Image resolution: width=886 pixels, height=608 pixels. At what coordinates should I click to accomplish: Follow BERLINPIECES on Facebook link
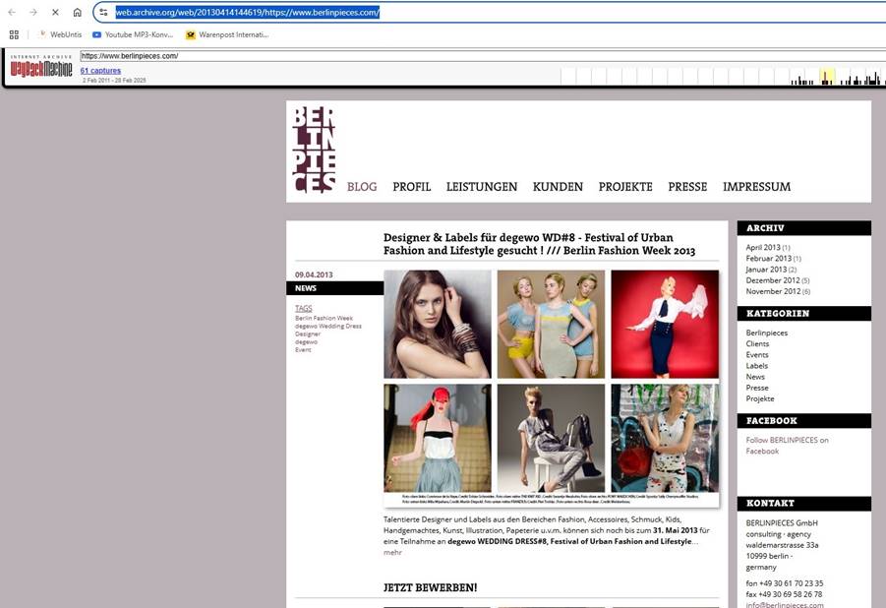pyautogui.click(x=787, y=446)
